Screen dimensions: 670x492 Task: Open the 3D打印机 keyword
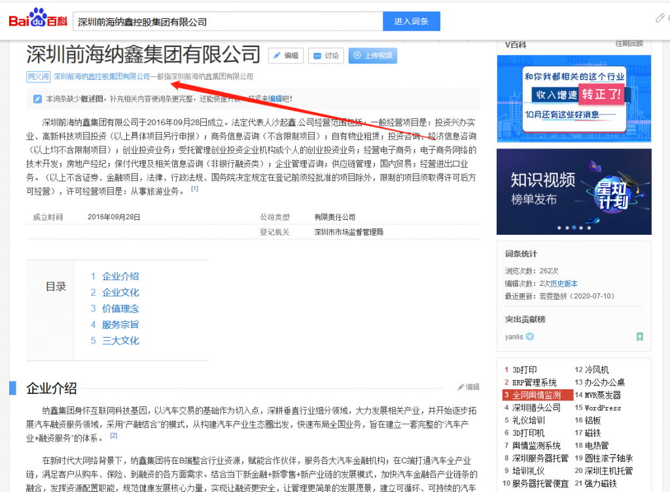click(x=529, y=433)
